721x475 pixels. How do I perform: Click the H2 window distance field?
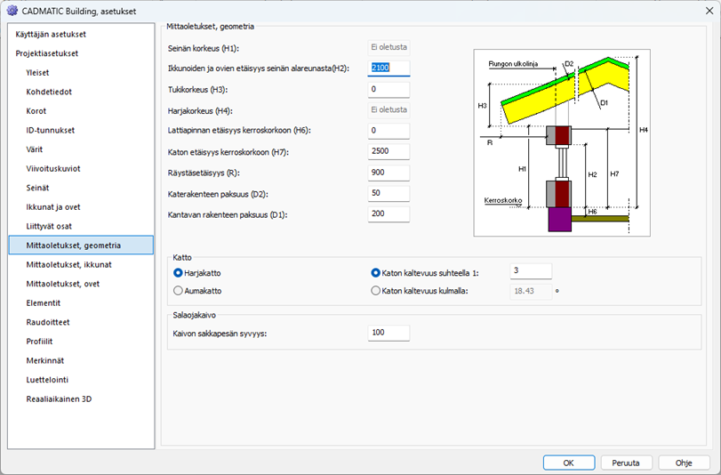tap(389, 68)
